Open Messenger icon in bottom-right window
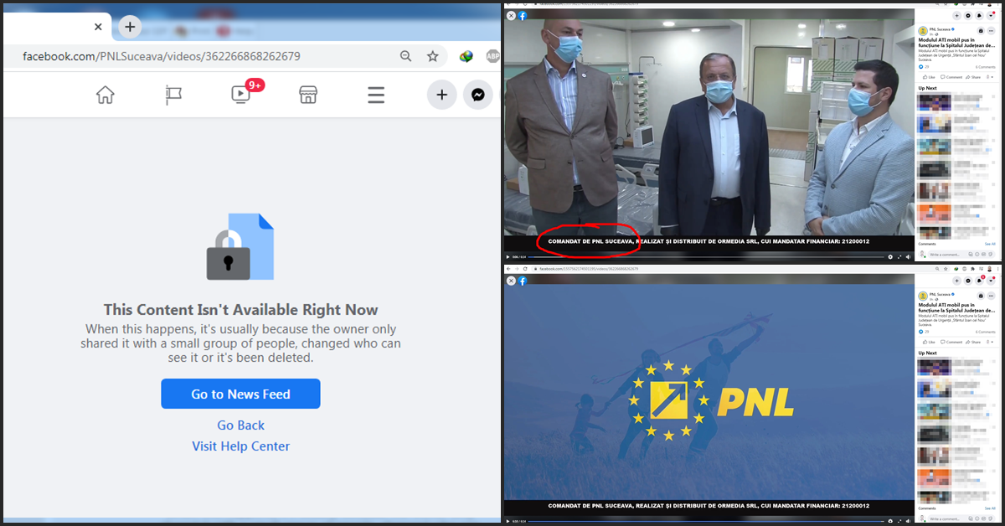 click(968, 281)
